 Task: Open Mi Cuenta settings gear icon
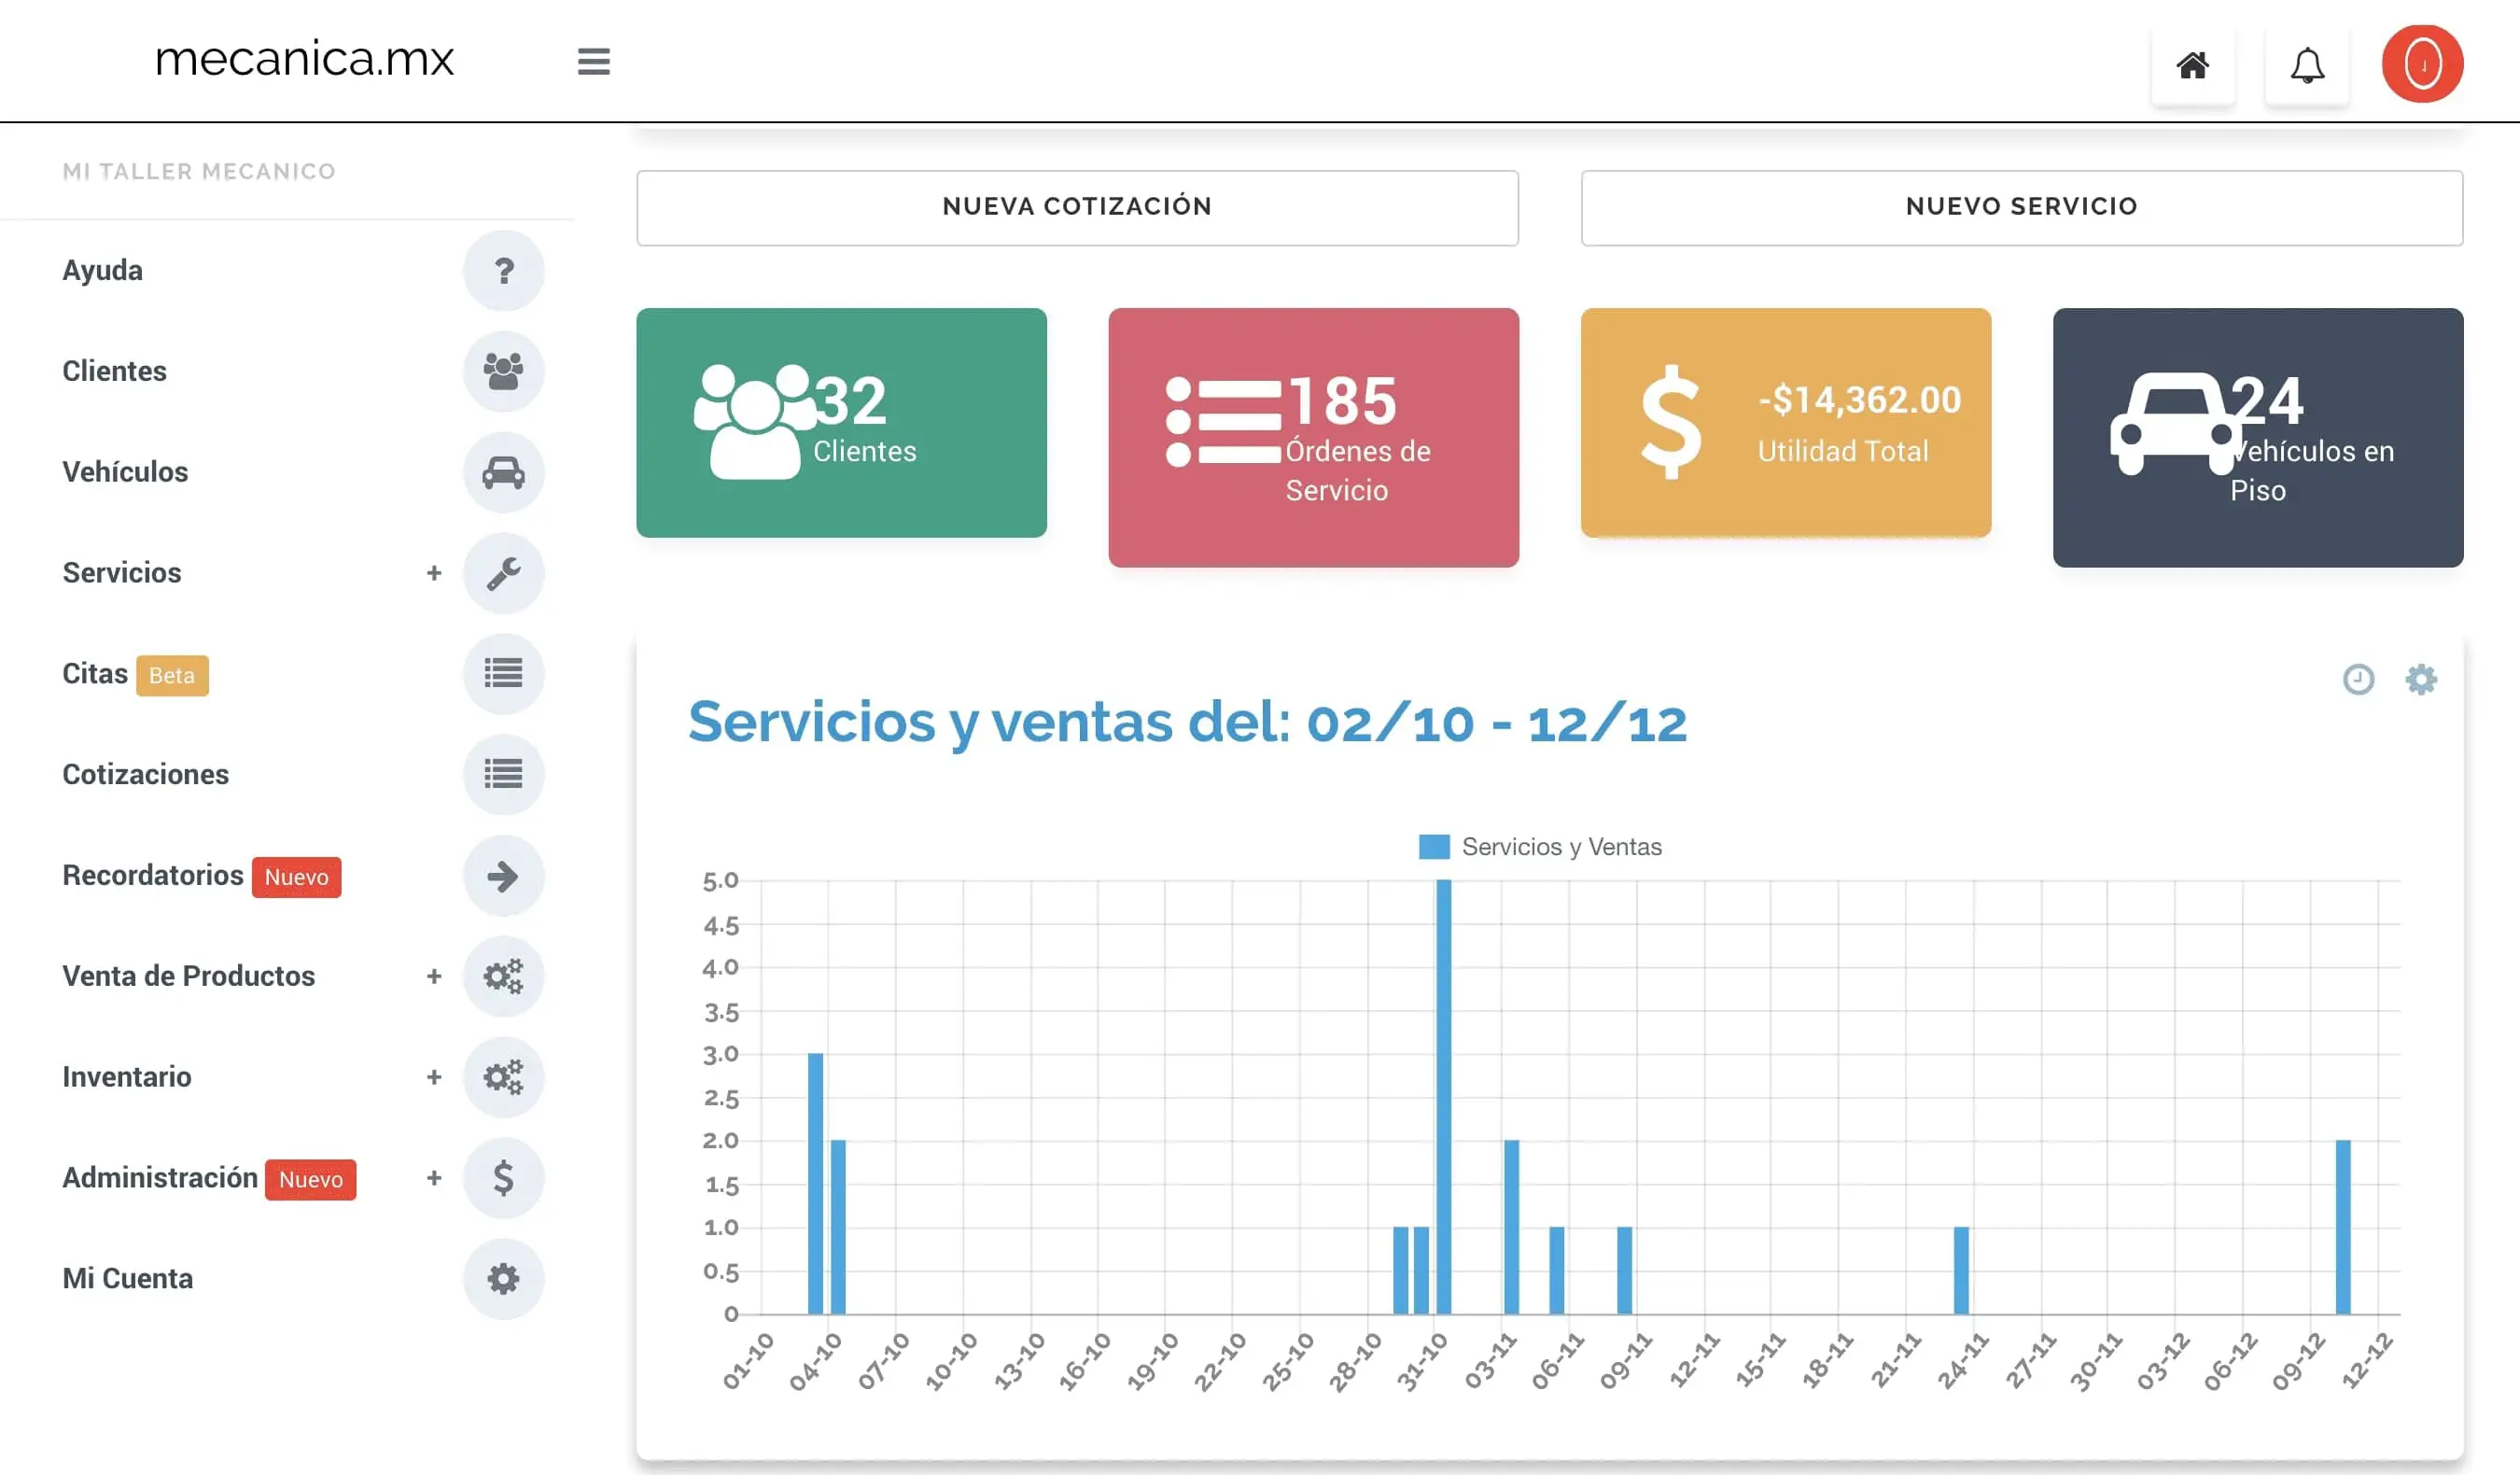504,1279
